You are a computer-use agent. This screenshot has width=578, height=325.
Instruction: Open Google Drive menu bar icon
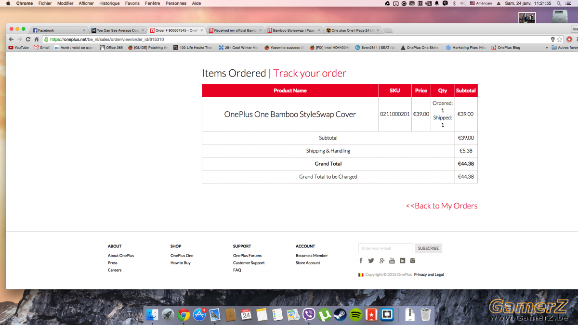[x=388, y=3]
